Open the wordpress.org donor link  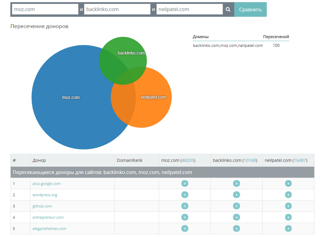click(45, 195)
